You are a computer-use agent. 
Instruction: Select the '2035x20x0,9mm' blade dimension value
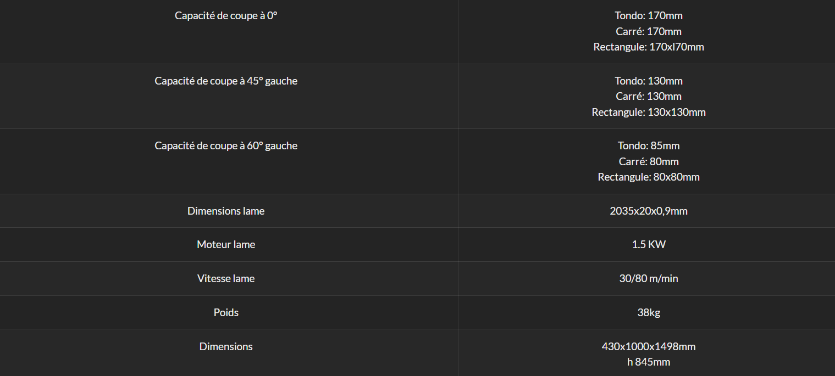[x=649, y=211]
